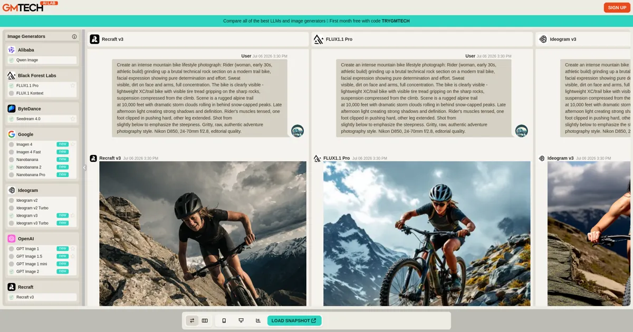Click the prompt text in Recraft v3 column

pyautogui.click(x=199, y=97)
